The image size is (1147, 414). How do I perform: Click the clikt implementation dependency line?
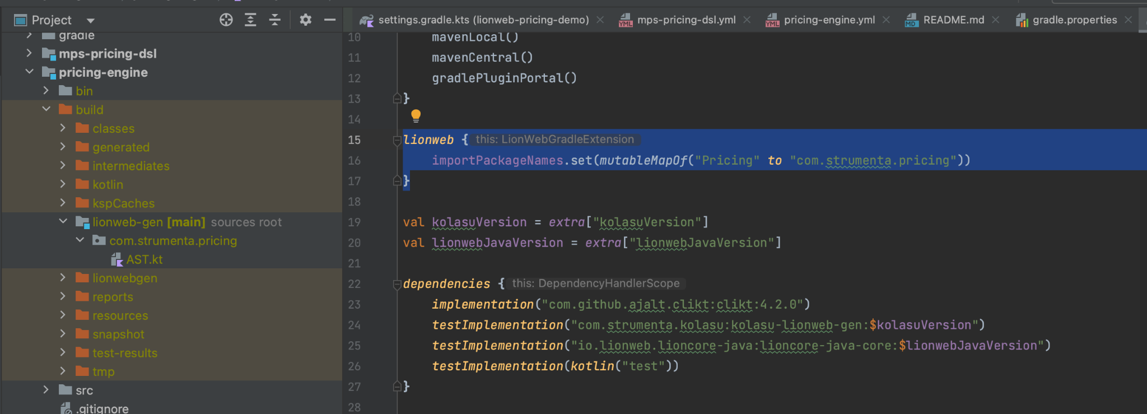pyautogui.click(x=621, y=305)
